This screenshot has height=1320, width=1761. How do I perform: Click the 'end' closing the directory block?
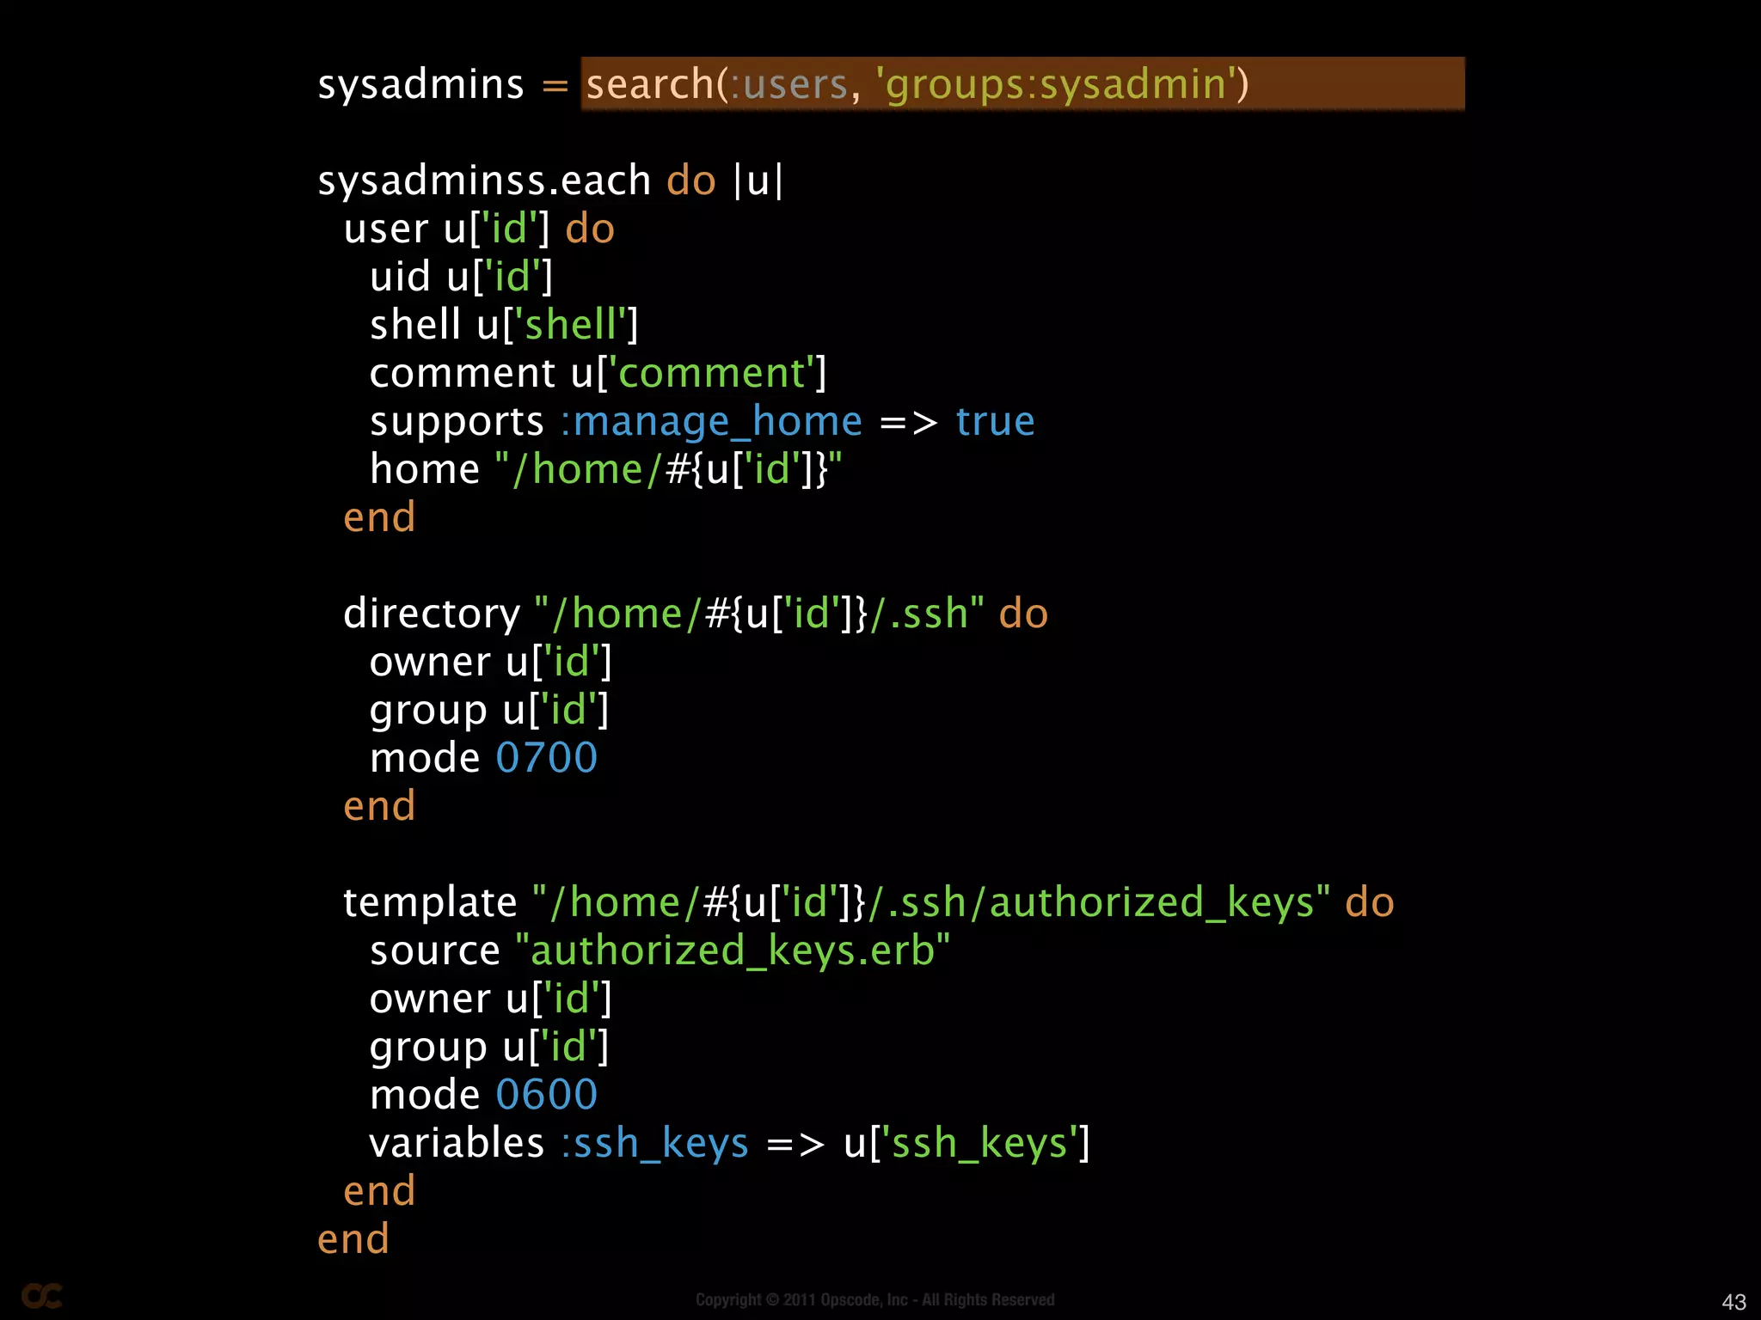[x=379, y=806]
